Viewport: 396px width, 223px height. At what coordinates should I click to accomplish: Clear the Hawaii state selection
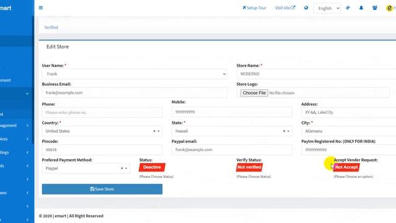pyautogui.click(x=284, y=131)
